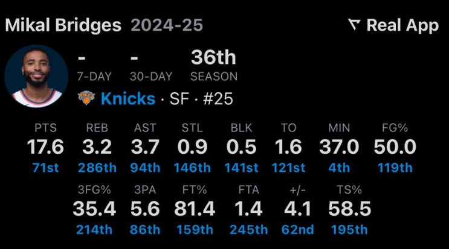Click the 71st PTS rank link
The image size is (449, 249).
tap(45, 168)
